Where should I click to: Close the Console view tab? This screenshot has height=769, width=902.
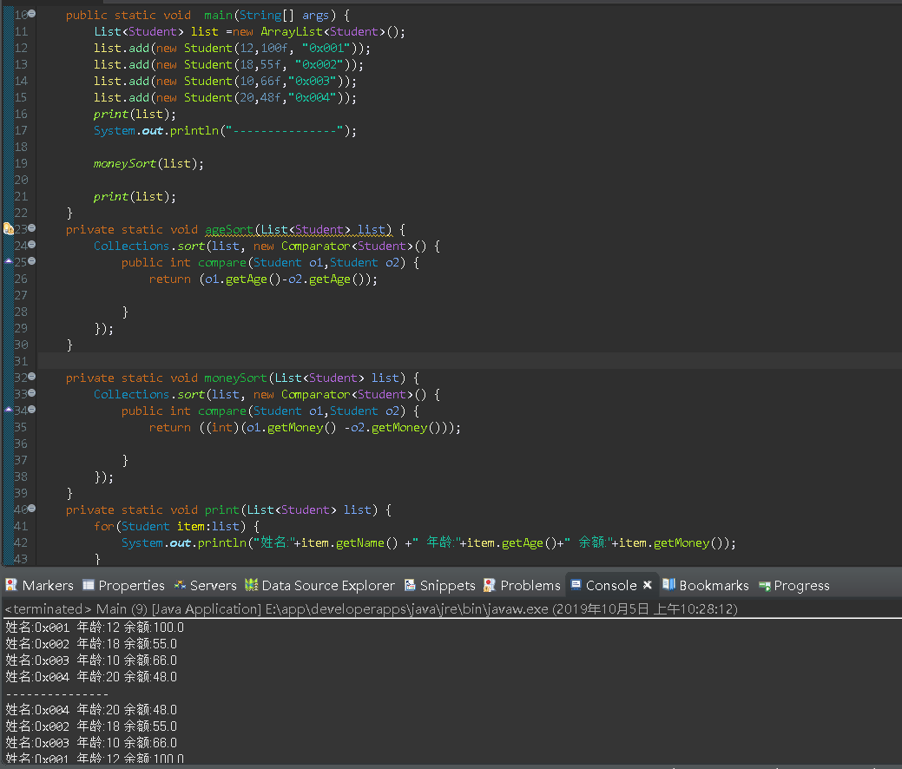click(x=647, y=585)
